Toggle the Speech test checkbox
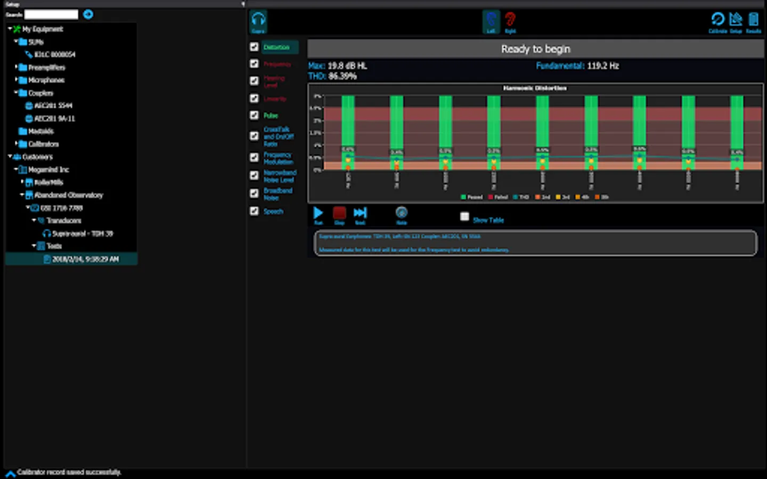767x479 pixels. pyautogui.click(x=255, y=211)
